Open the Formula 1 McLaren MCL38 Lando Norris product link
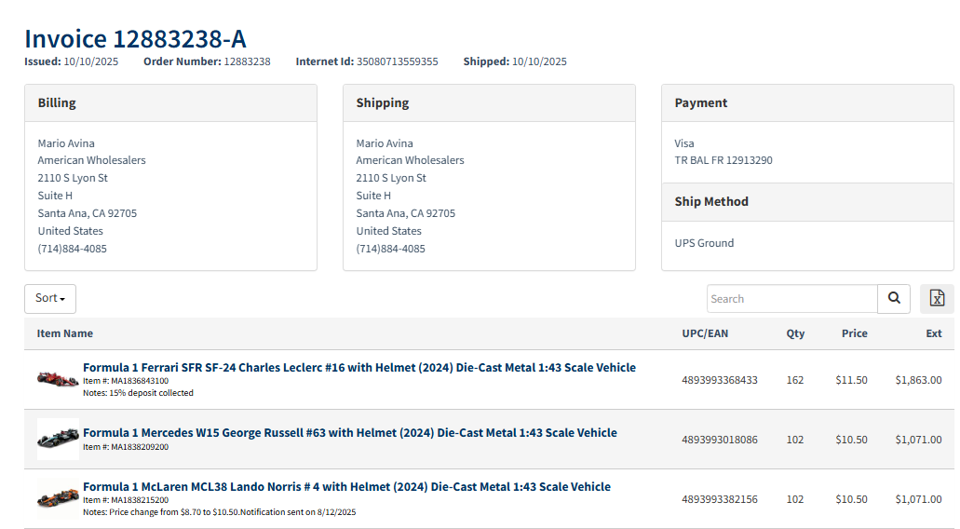Screen dimensions: 960x529 click(x=346, y=487)
